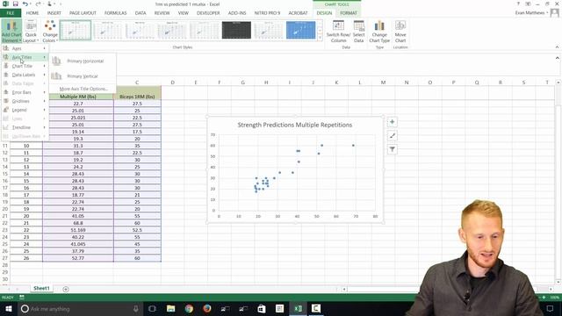
Task: Choose Primary Horizontal axis title option
Action: [83, 61]
